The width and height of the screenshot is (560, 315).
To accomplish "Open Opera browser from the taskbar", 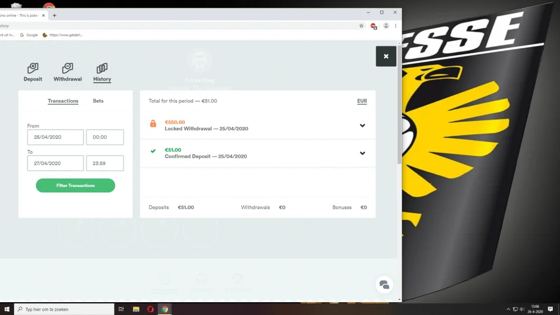I will (150, 309).
